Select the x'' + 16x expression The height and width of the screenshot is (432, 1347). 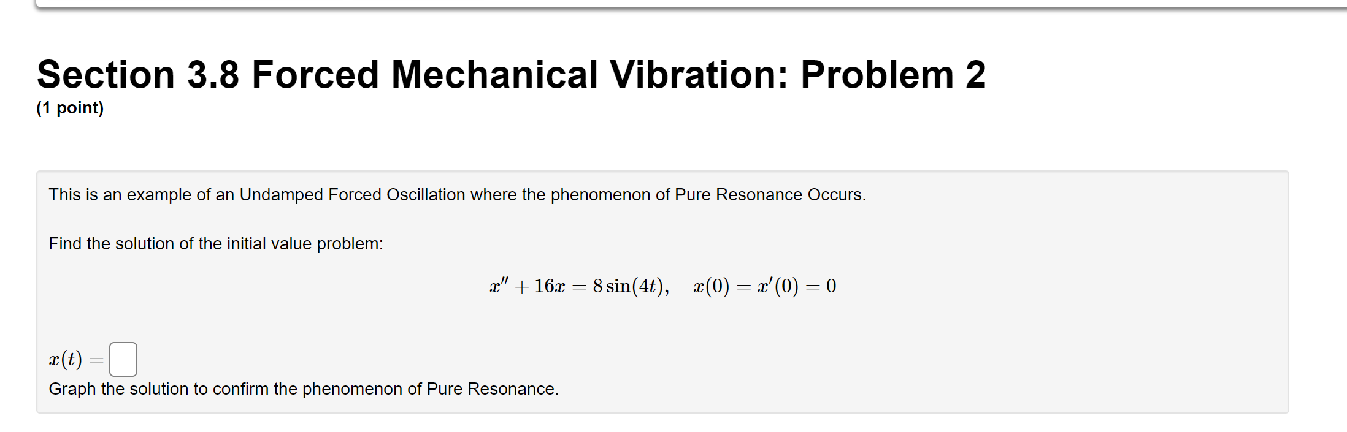[529, 285]
